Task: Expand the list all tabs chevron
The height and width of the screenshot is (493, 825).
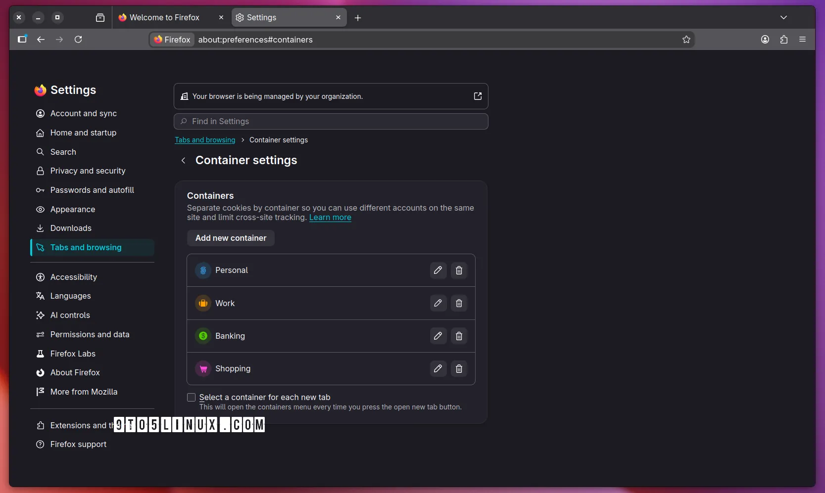Action: pos(783,17)
